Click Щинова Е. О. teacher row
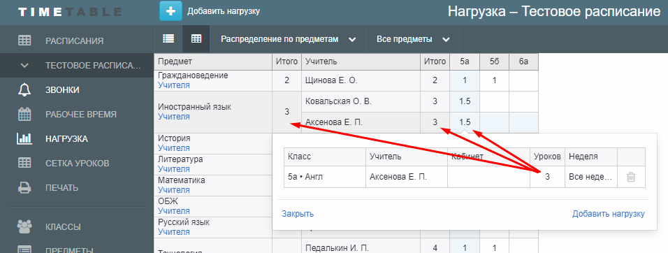 (361, 80)
